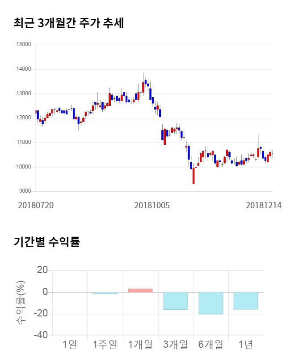Select the 1일 period label
The width and height of the screenshot is (286, 362).
click(x=70, y=345)
